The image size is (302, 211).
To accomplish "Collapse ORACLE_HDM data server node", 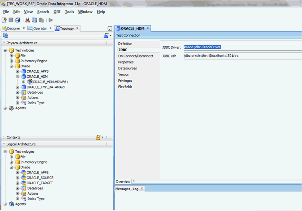I will tap(18, 77).
